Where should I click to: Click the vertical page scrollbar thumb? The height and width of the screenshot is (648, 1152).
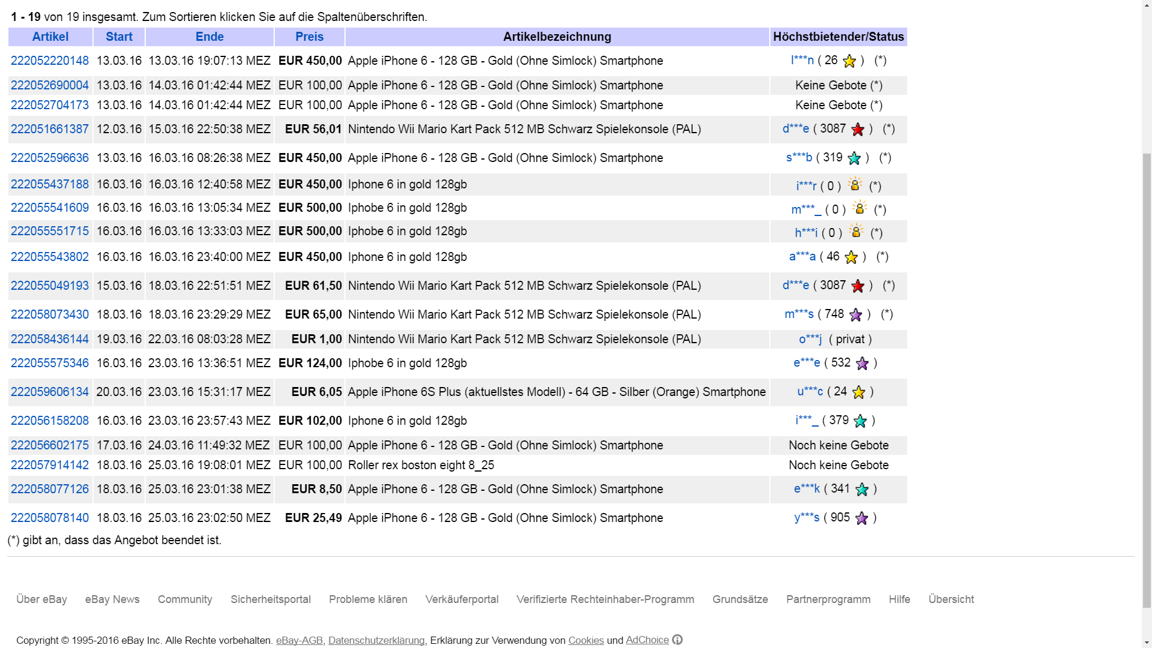coord(1147,380)
